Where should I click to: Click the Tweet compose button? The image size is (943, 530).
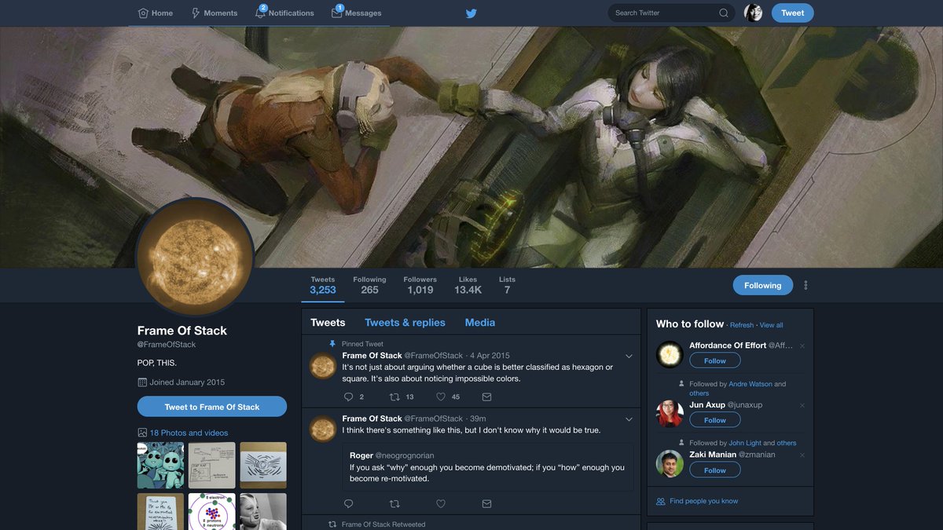tap(792, 13)
